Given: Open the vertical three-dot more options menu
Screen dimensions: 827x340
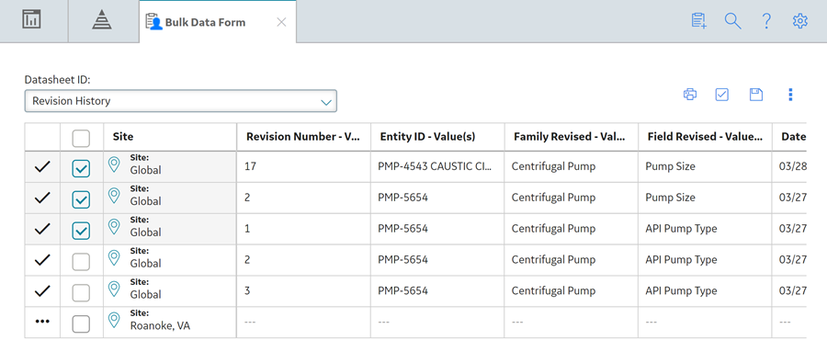Looking at the screenshot, I should (x=790, y=95).
